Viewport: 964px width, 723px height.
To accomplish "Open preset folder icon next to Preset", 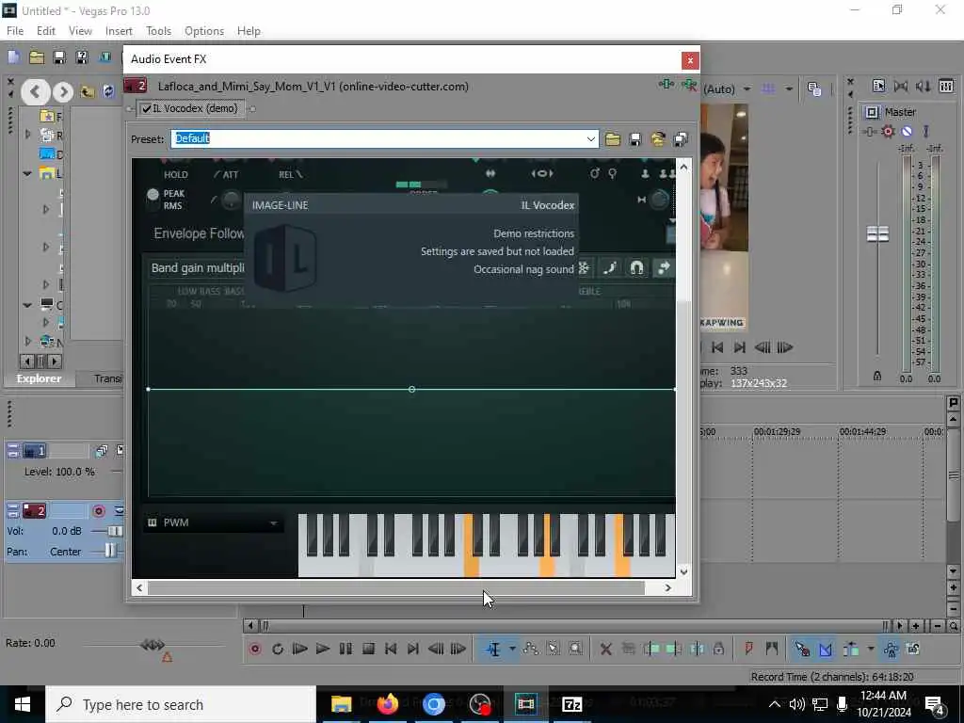I will click(x=612, y=139).
